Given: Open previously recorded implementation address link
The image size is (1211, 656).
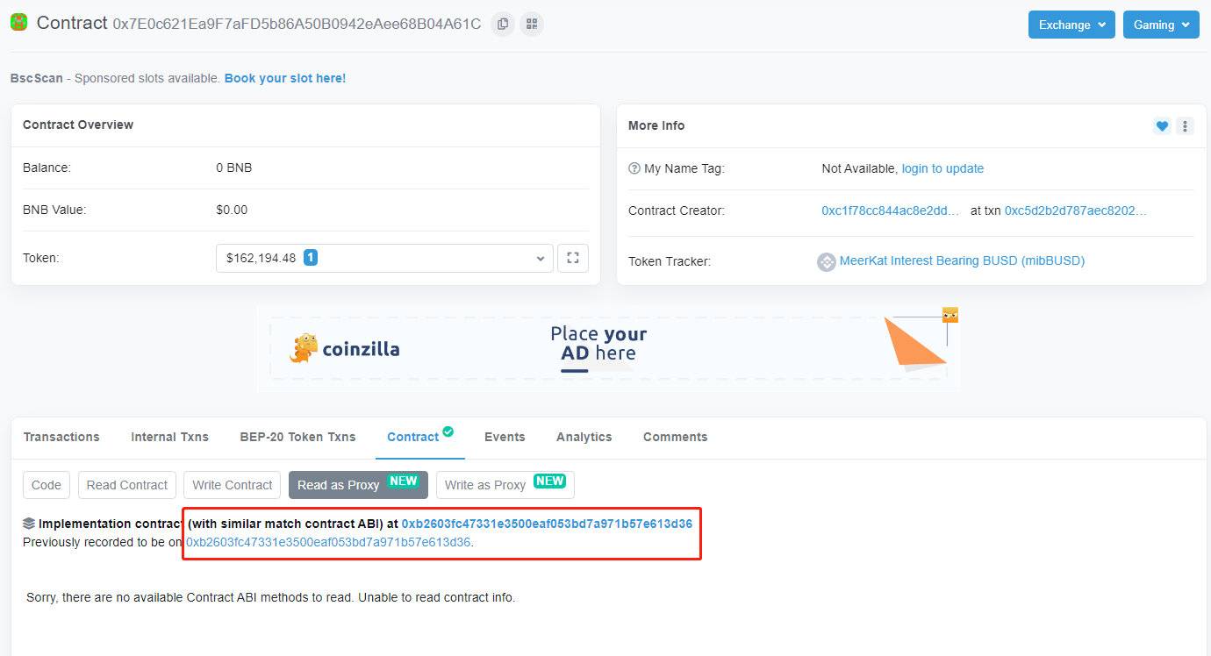Looking at the screenshot, I should point(328,542).
